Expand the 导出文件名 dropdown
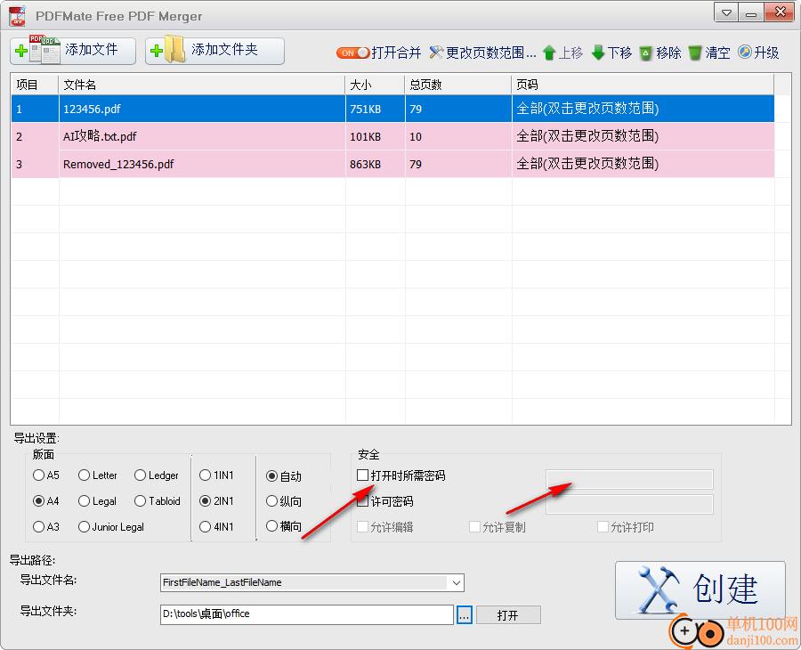801x650 pixels. [x=456, y=582]
